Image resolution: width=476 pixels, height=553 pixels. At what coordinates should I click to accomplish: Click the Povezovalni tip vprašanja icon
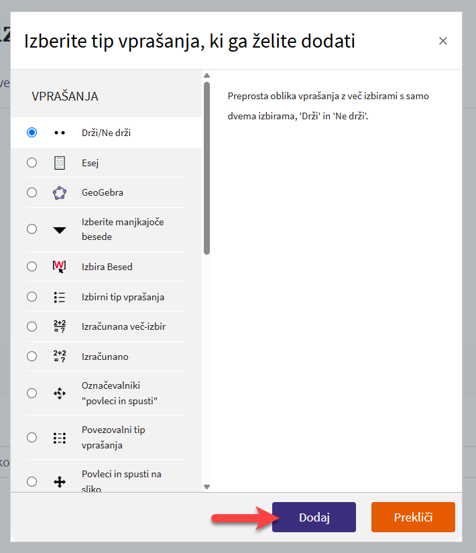pos(60,438)
